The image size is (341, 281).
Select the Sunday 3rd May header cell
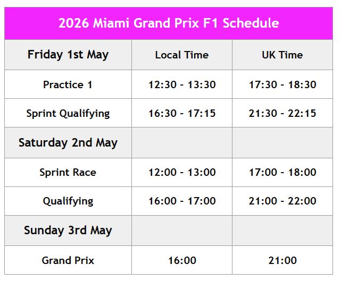pyautogui.click(x=68, y=231)
